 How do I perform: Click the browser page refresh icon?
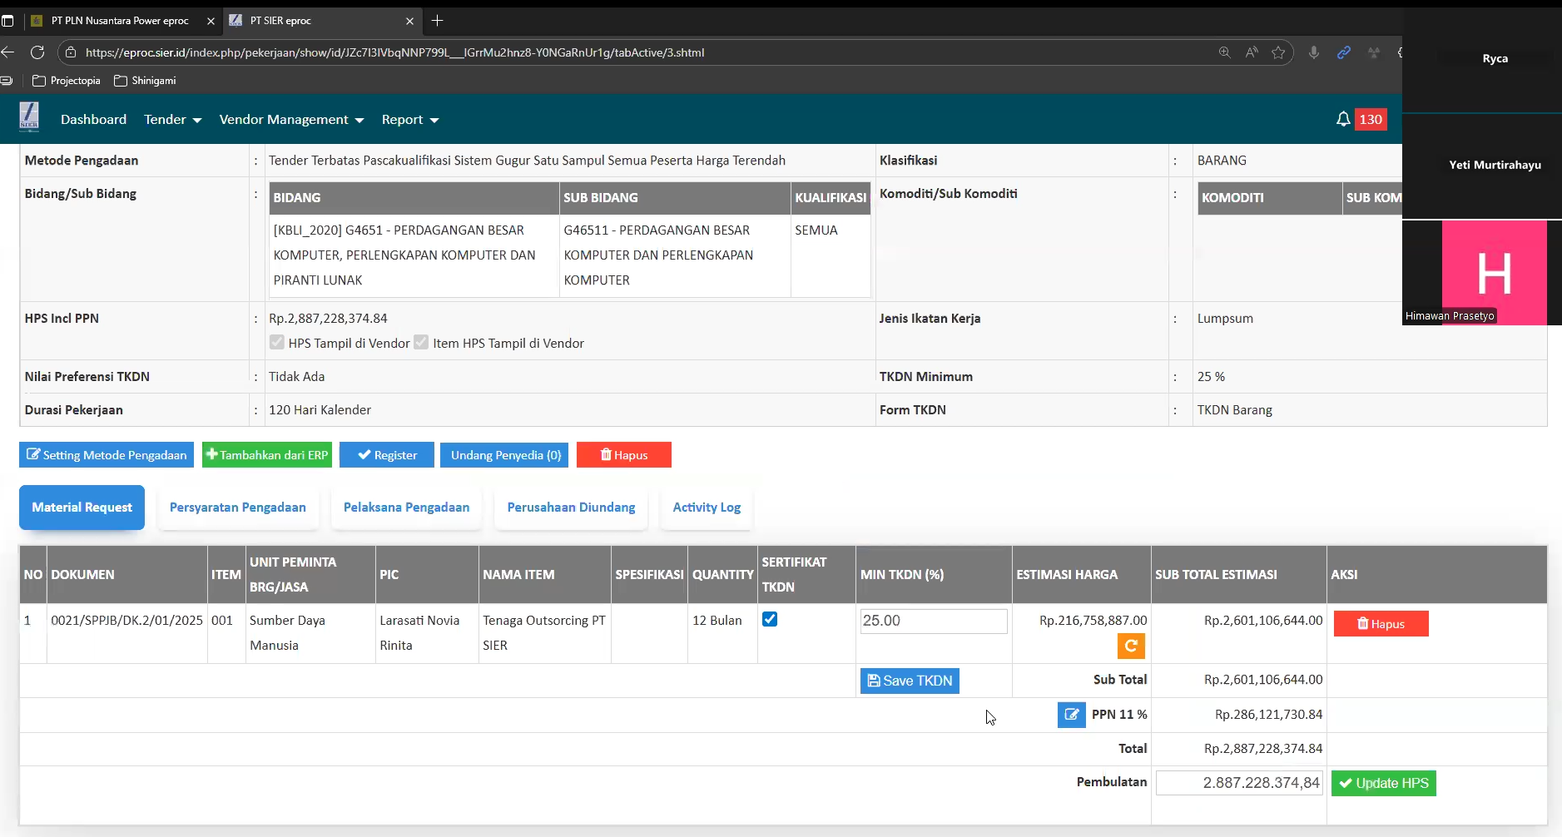pos(37,52)
